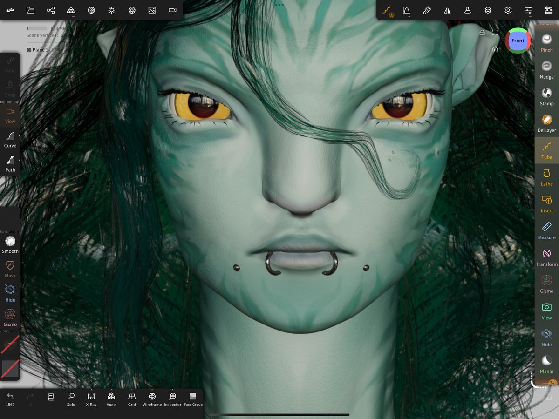Open the Topology menu
559x419 pixels.
[71, 10]
